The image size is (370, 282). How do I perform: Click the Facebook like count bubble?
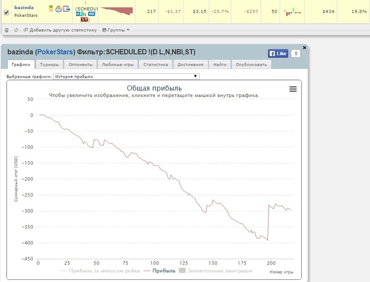(295, 54)
